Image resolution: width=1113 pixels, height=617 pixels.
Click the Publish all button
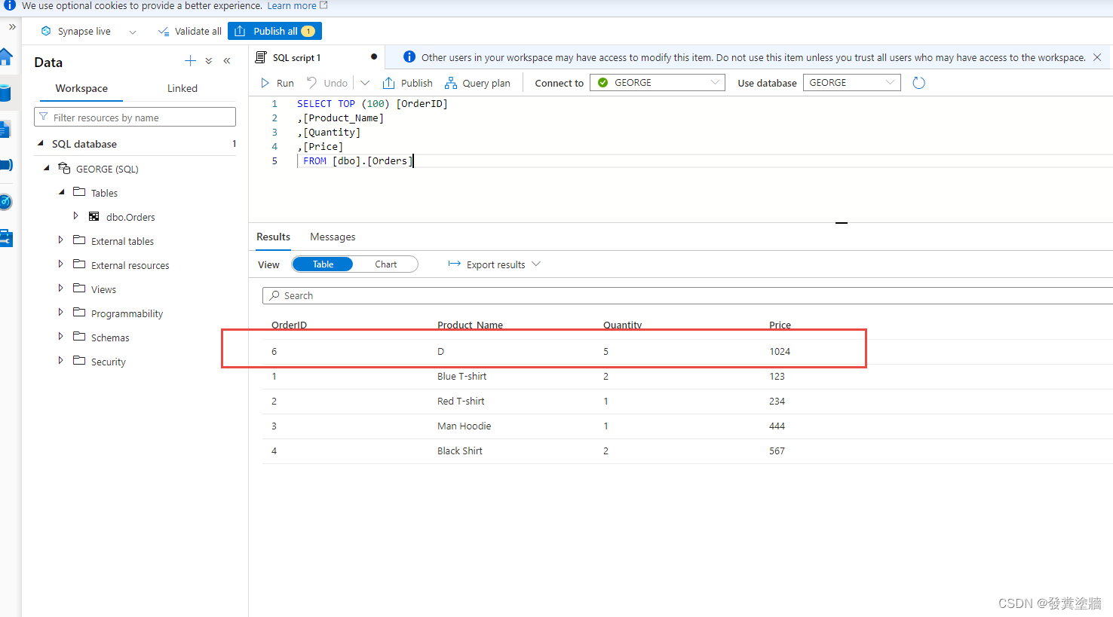tap(274, 31)
